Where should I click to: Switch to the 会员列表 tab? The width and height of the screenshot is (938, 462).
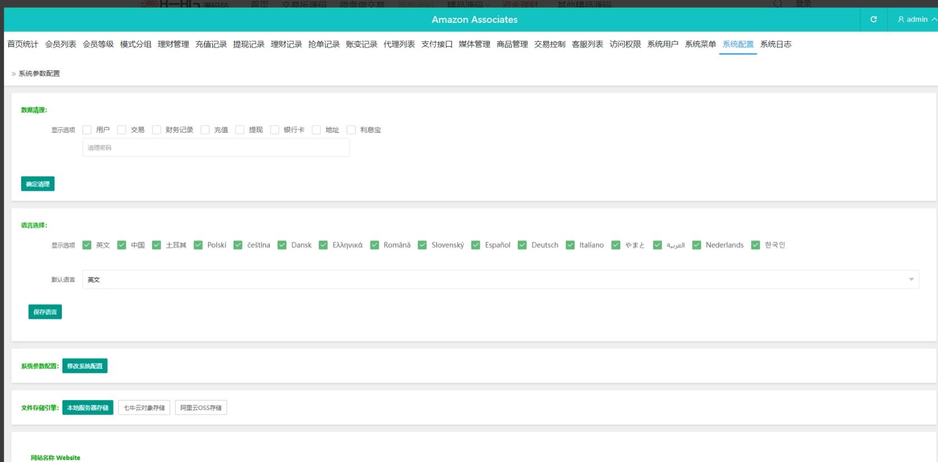(60, 44)
